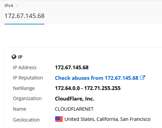Click the Geolocation field label
162x128 pixels.
[26, 120]
